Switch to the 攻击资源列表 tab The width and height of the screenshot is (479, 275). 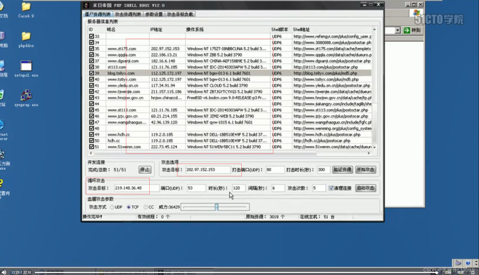pyautogui.click(x=128, y=14)
